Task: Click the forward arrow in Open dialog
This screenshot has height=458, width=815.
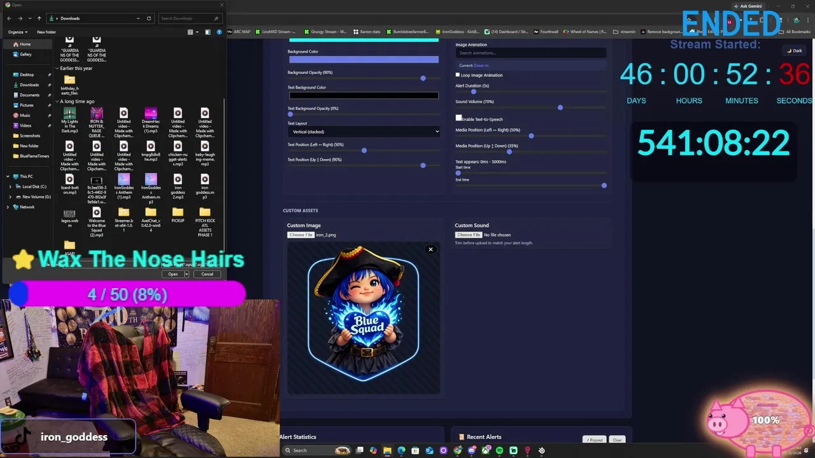Action: coord(20,18)
